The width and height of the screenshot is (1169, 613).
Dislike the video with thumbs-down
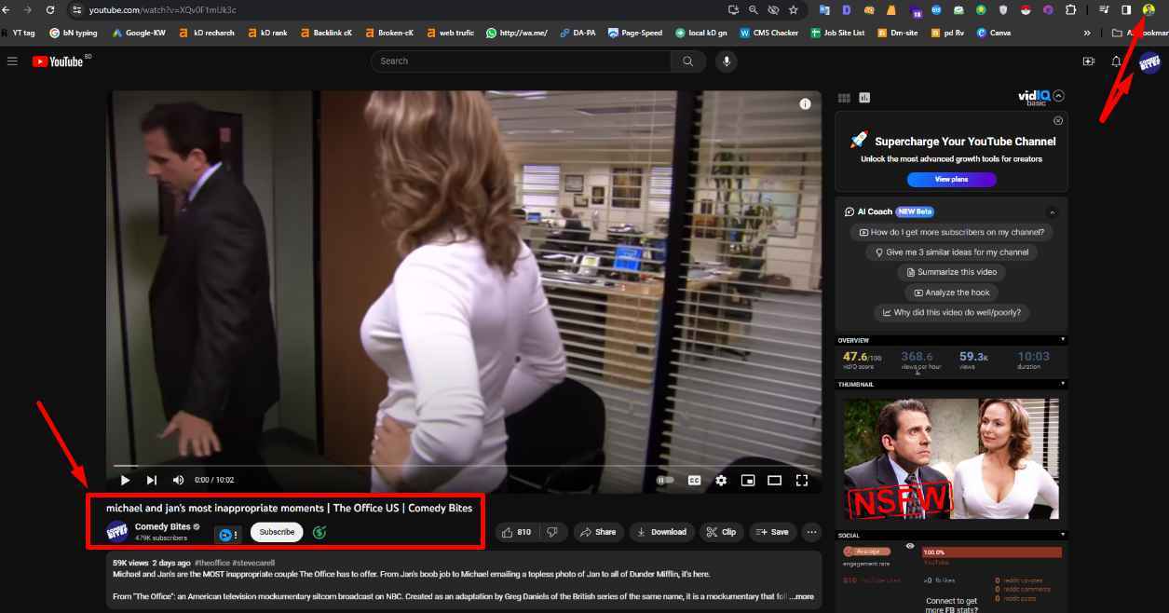tap(552, 532)
